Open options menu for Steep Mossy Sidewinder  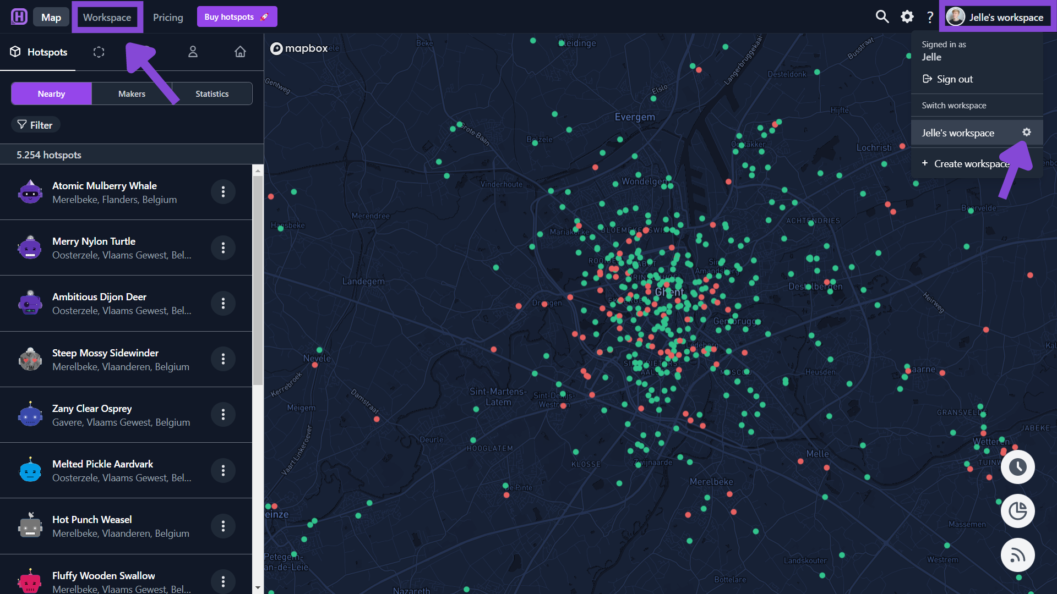[223, 359]
